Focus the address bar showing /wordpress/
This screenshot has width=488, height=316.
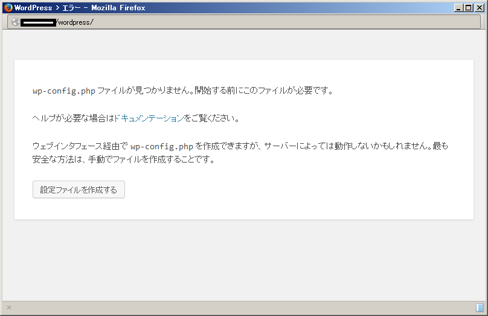(x=244, y=22)
